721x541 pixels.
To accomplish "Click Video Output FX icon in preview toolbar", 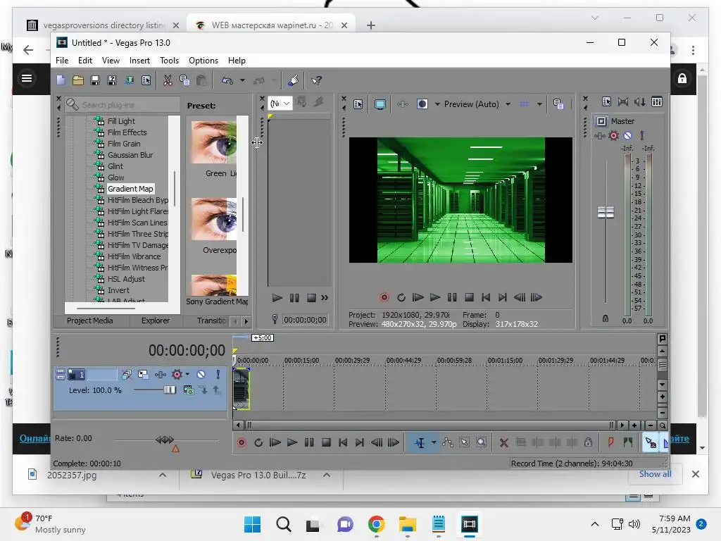I will coord(402,104).
